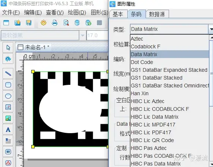Select HIBC Pas Data Matrix
The height and width of the screenshot is (167, 213).
click(x=169, y=164)
